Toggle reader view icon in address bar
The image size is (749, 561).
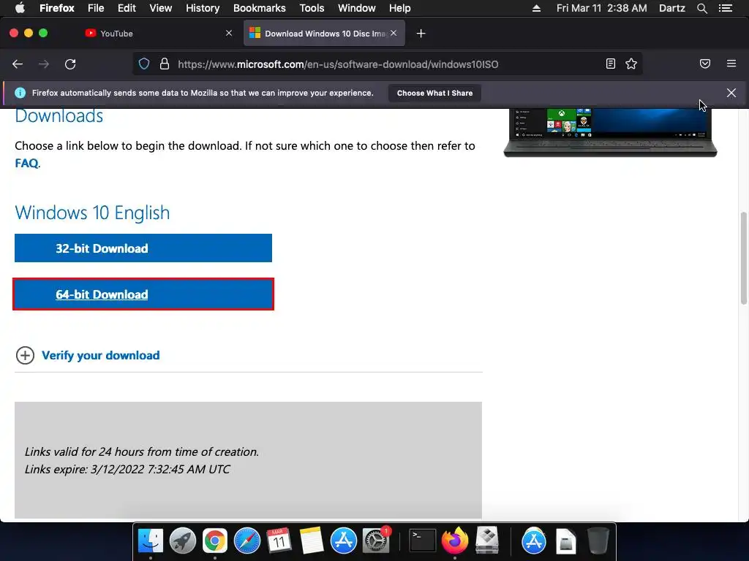click(x=611, y=64)
